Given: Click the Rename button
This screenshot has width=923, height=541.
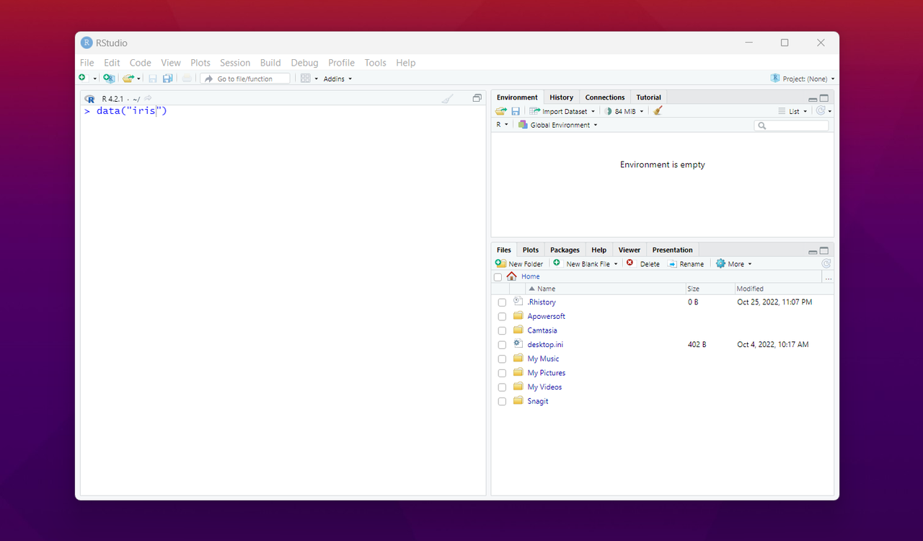Looking at the screenshot, I should pyautogui.click(x=686, y=264).
